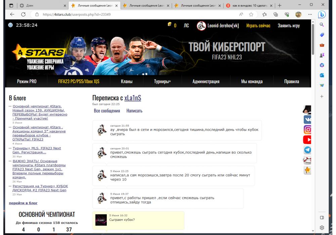Follow the перейти в блог link
336x235 pixels.
(x=23, y=203)
